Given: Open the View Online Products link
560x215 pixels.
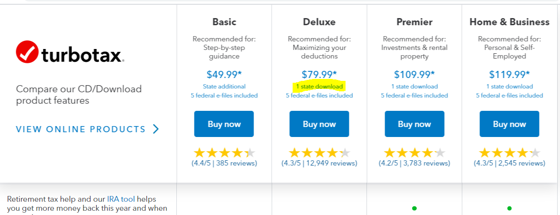Looking at the screenshot, I should tap(81, 129).
